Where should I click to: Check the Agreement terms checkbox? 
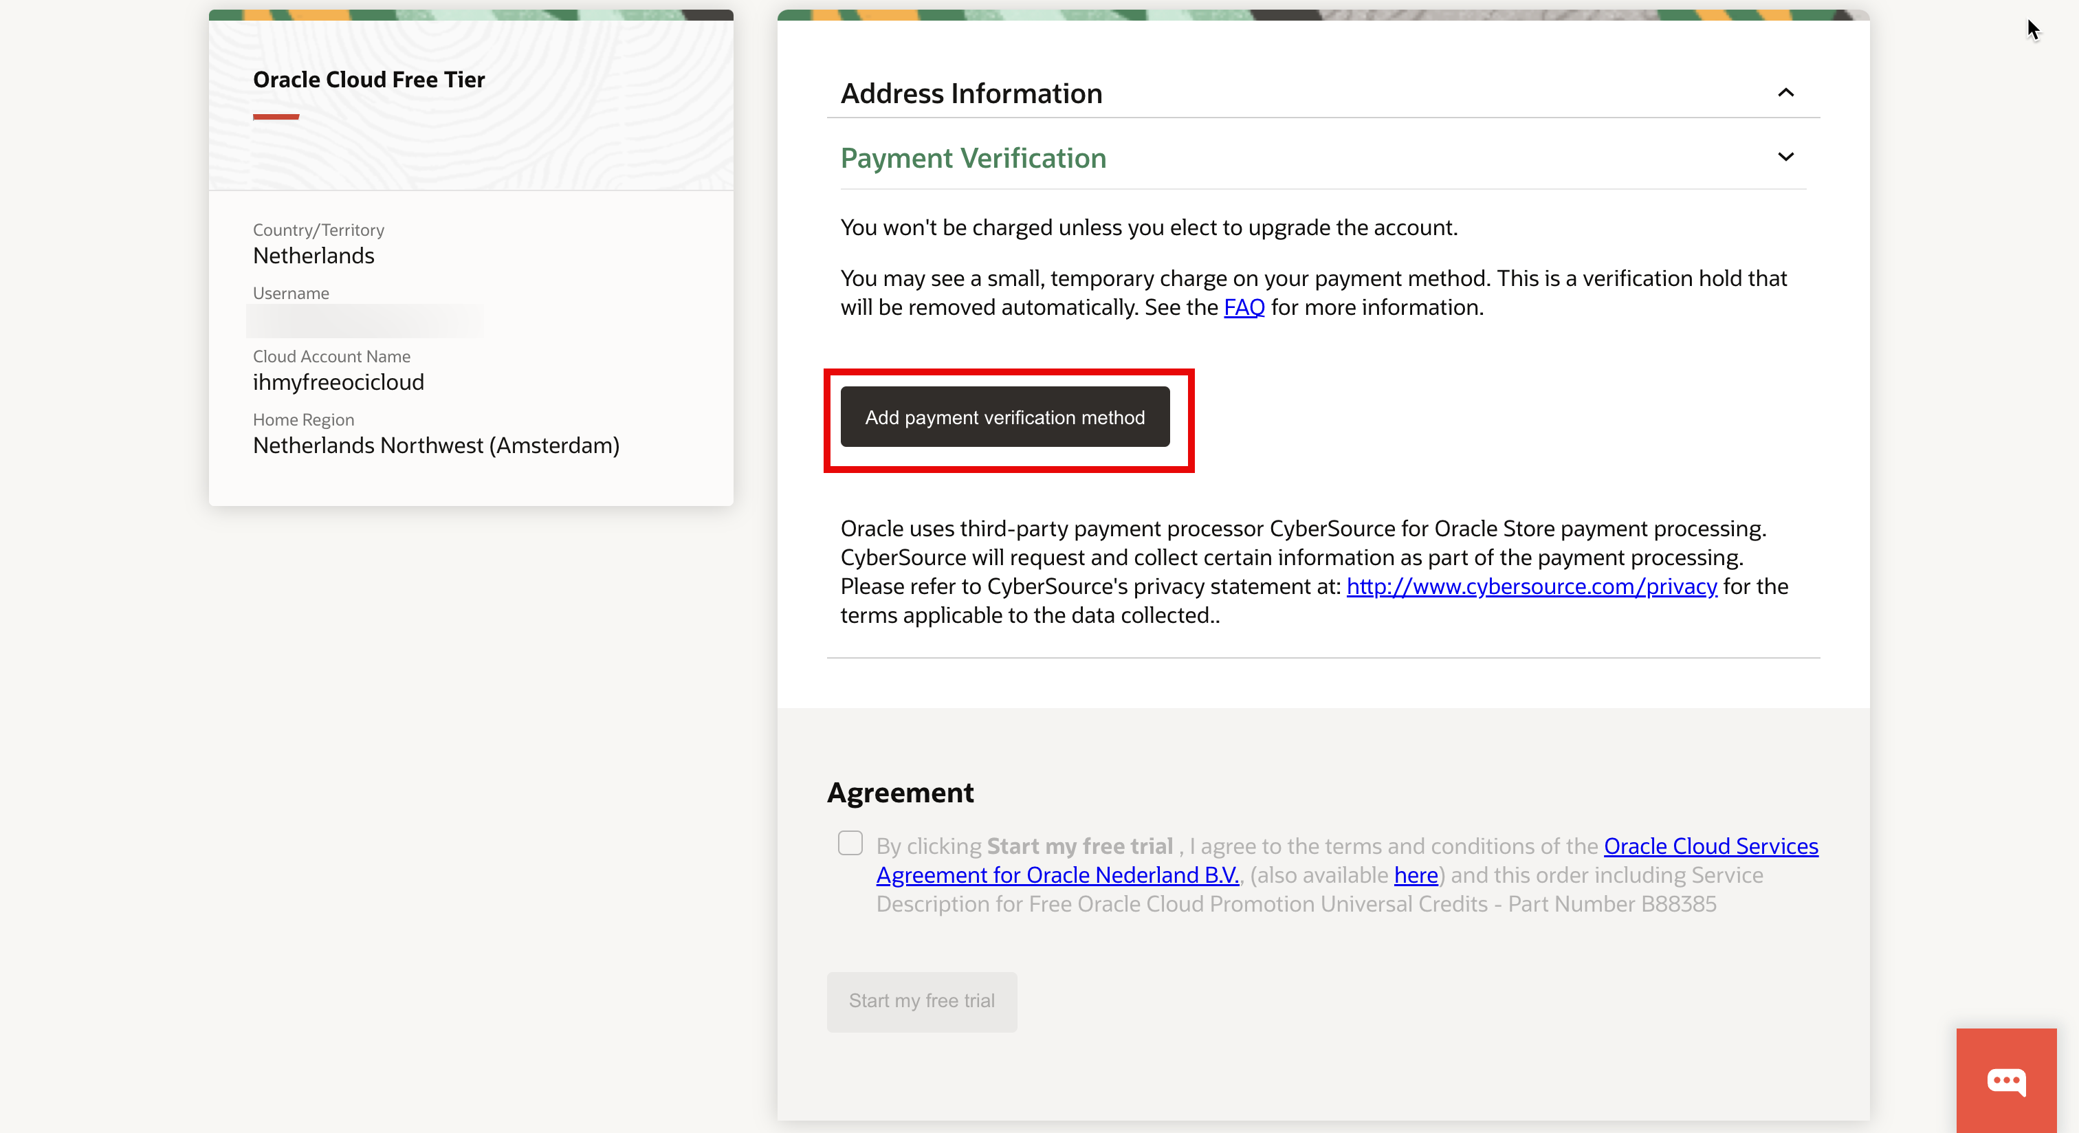coord(850,844)
